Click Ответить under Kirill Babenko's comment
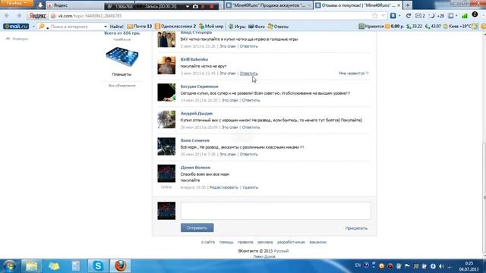 pyautogui.click(x=248, y=74)
